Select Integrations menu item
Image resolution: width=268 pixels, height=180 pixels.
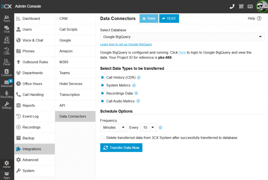click(x=35, y=149)
